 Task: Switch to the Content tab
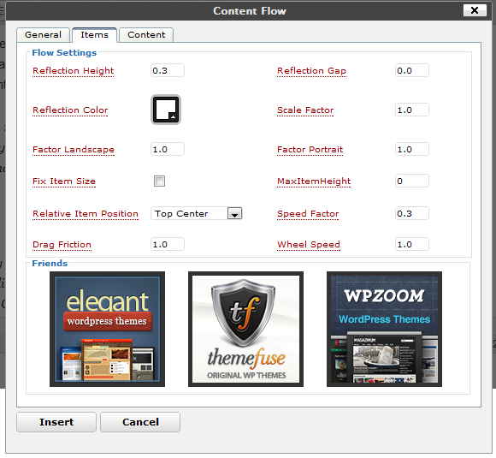[146, 34]
